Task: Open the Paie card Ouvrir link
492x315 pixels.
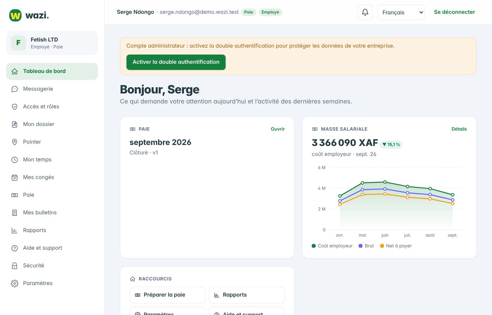Action: [x=278, y=129]
